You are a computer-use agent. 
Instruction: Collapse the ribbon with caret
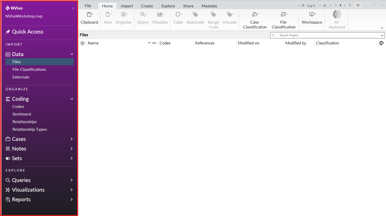pos(382,28)
